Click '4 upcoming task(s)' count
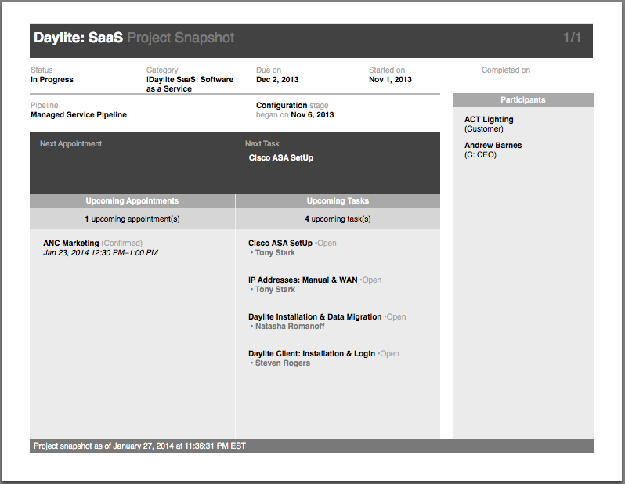 point(338,219)
